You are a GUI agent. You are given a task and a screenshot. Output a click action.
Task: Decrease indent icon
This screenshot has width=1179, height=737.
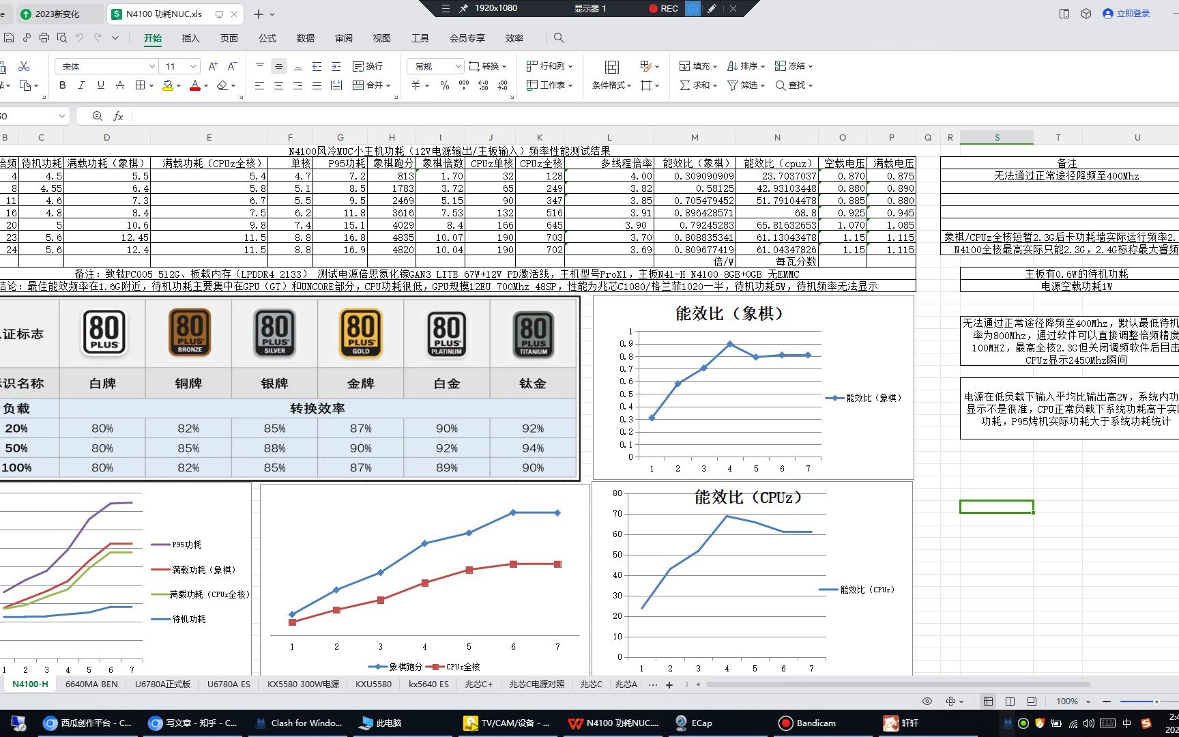[317, 66]
